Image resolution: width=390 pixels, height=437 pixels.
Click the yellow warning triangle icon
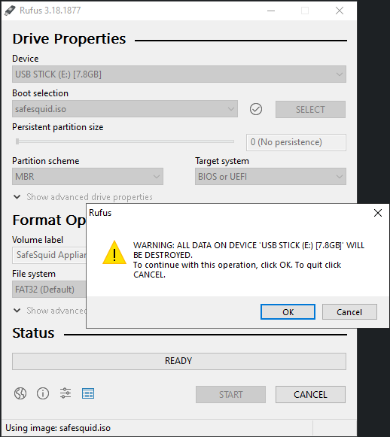(x=114, y=253)
